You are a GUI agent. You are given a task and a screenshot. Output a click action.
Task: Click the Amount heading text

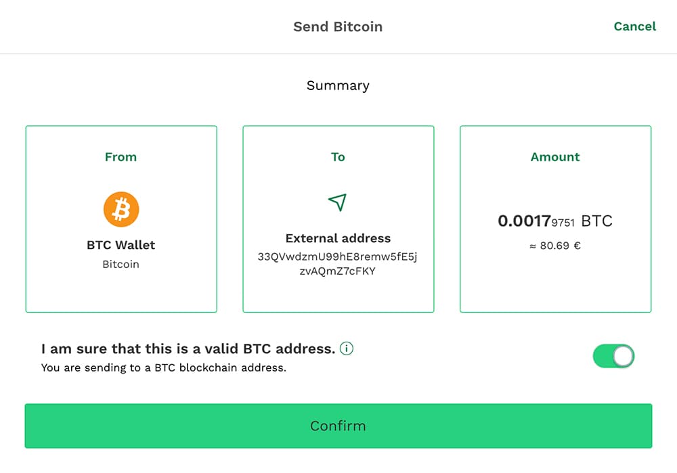tap(555, 157)
